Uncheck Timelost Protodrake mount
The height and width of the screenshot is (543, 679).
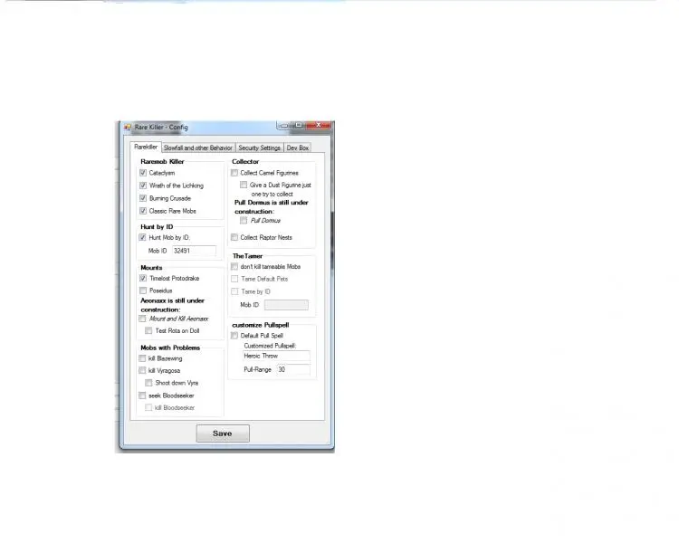(143, 279)
